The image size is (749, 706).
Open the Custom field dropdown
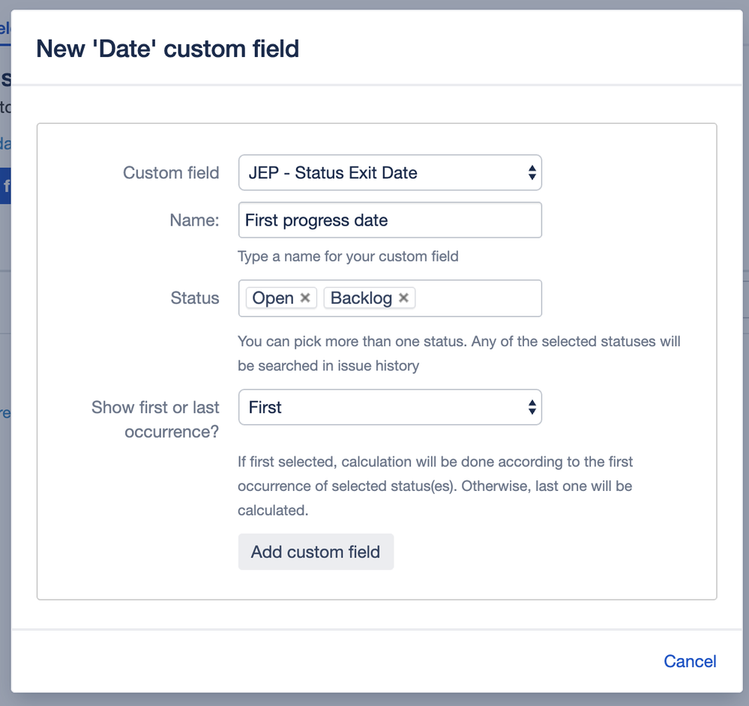pyautogui.click(x=390, y=173)
